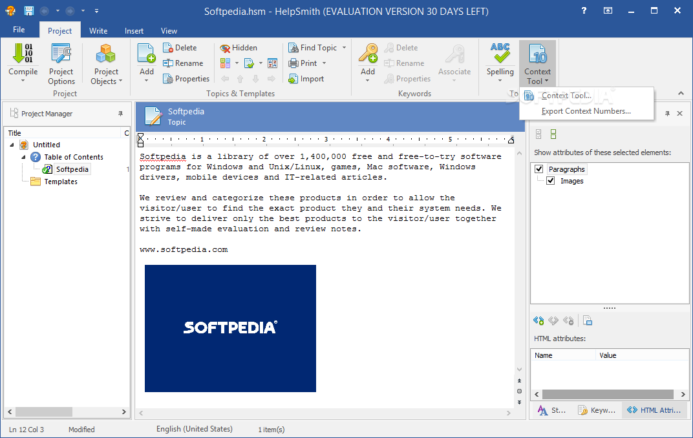Open the Spelling dropdown arrow
Screen dimensions: 693x438
tap(500, 80)
